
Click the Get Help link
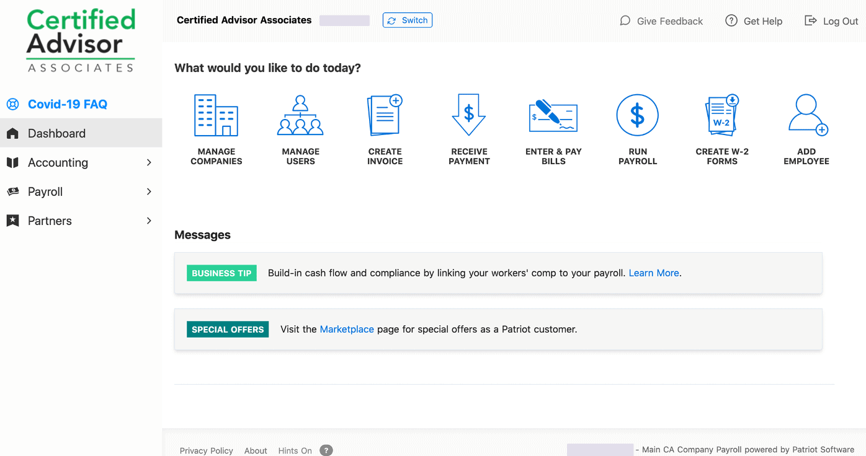coord(762,21)
